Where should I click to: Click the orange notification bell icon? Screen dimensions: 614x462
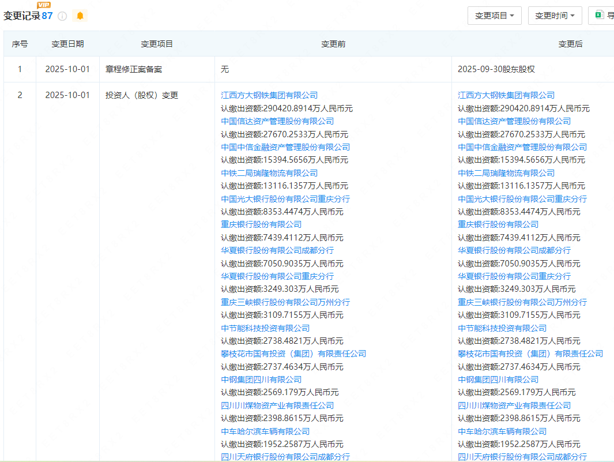tap(80, 16)
